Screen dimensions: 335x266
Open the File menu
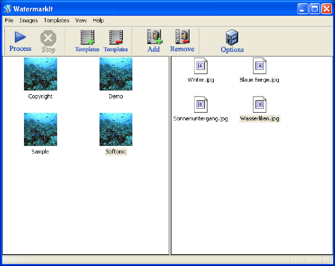pyautogui.click(x=9, y=20)
